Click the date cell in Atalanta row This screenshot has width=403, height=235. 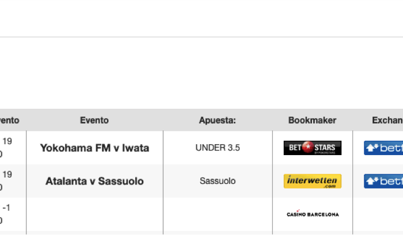coord(13,181)
